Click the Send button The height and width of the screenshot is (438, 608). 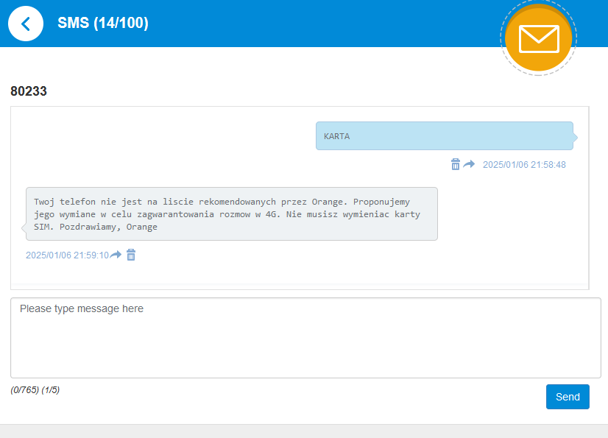568,397
